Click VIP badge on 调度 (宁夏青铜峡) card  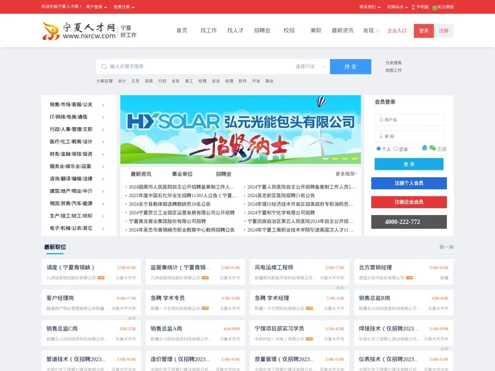point(101,278)
